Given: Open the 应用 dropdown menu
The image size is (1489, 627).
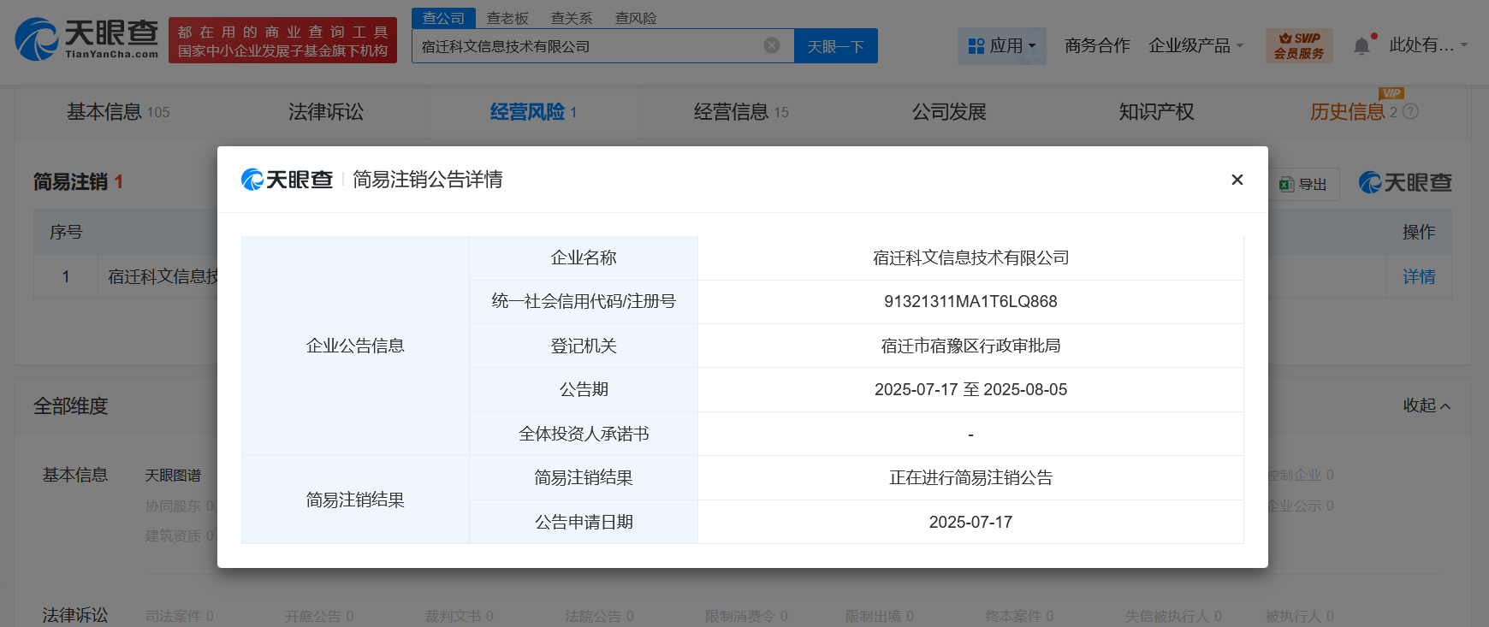Looking at the screenshot, I should click(1001, 45).
